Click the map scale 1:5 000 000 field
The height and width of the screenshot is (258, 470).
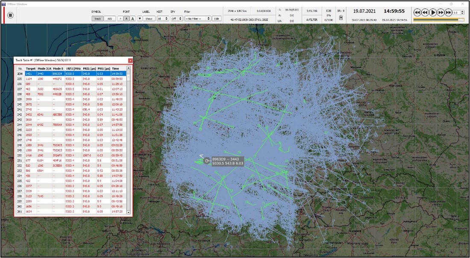point(263,11)
